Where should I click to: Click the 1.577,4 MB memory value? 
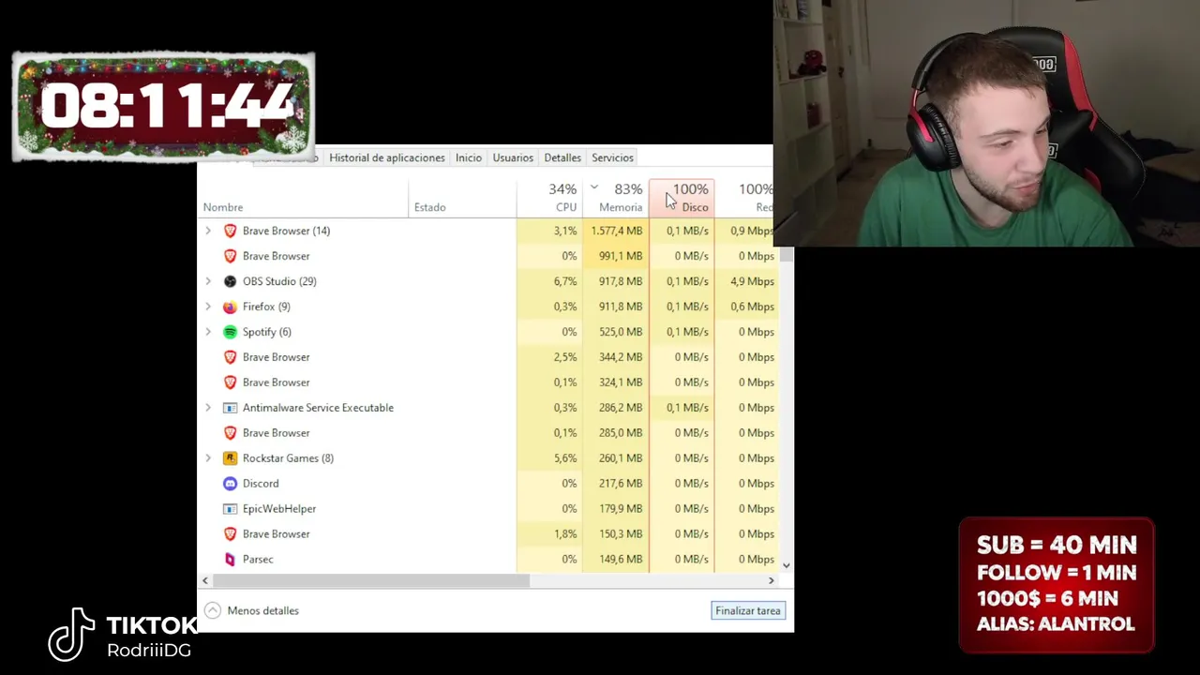pos(617,231)
